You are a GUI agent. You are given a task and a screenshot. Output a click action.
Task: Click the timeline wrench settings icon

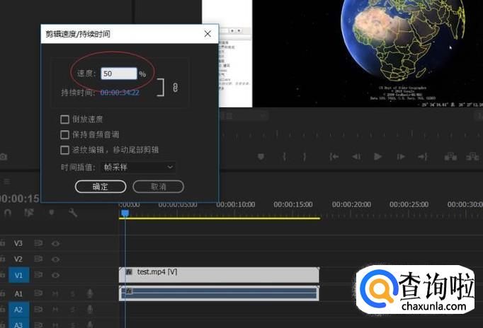pos(72,212)
